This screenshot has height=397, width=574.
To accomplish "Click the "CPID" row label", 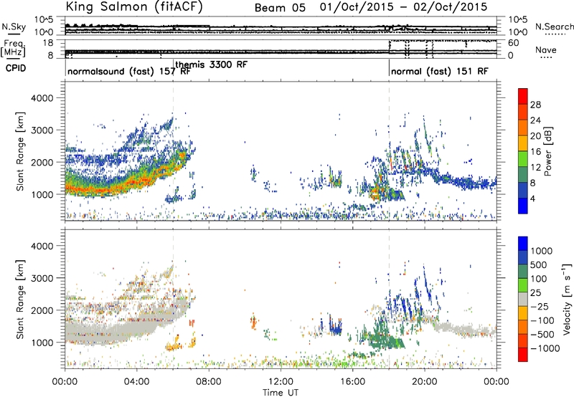I will [x=16, y=68].
